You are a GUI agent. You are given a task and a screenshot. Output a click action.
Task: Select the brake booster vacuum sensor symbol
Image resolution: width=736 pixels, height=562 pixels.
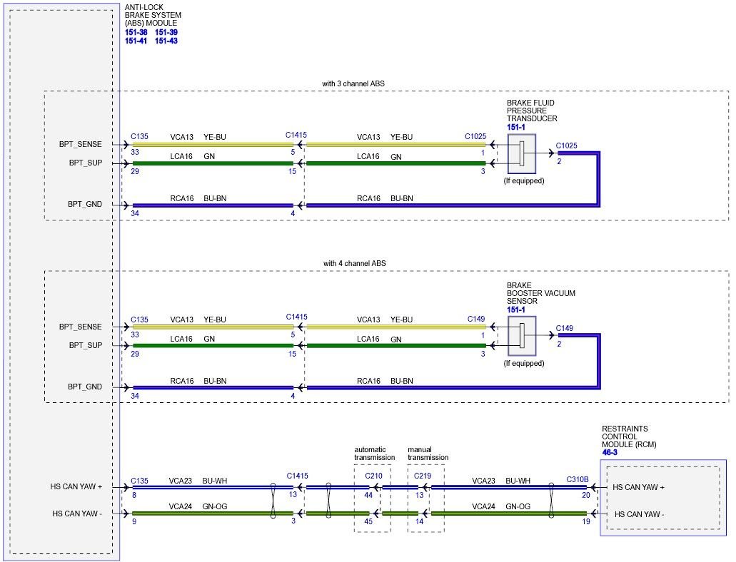click(x=521, y=336)
